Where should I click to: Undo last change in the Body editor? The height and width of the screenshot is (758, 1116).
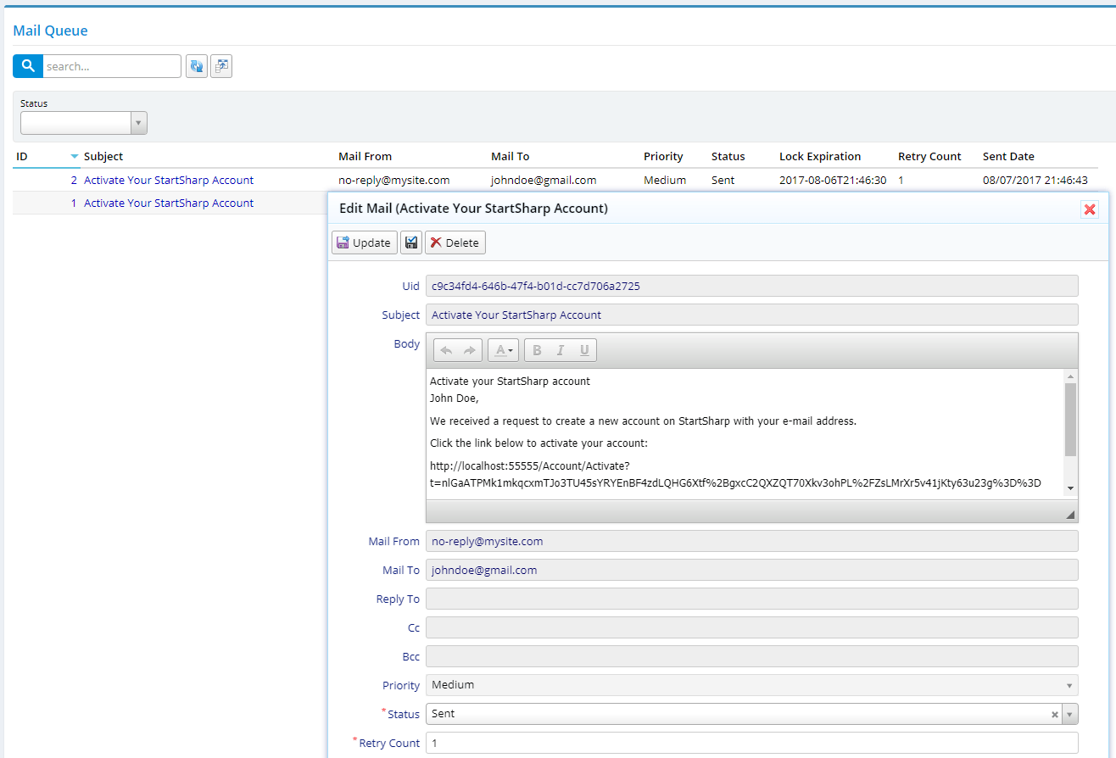pos(446,349)
